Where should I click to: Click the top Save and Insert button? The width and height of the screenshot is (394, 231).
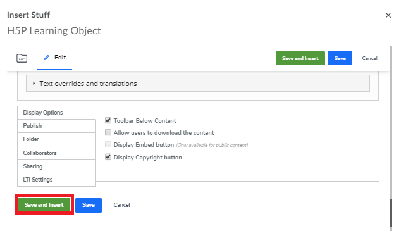300,58
